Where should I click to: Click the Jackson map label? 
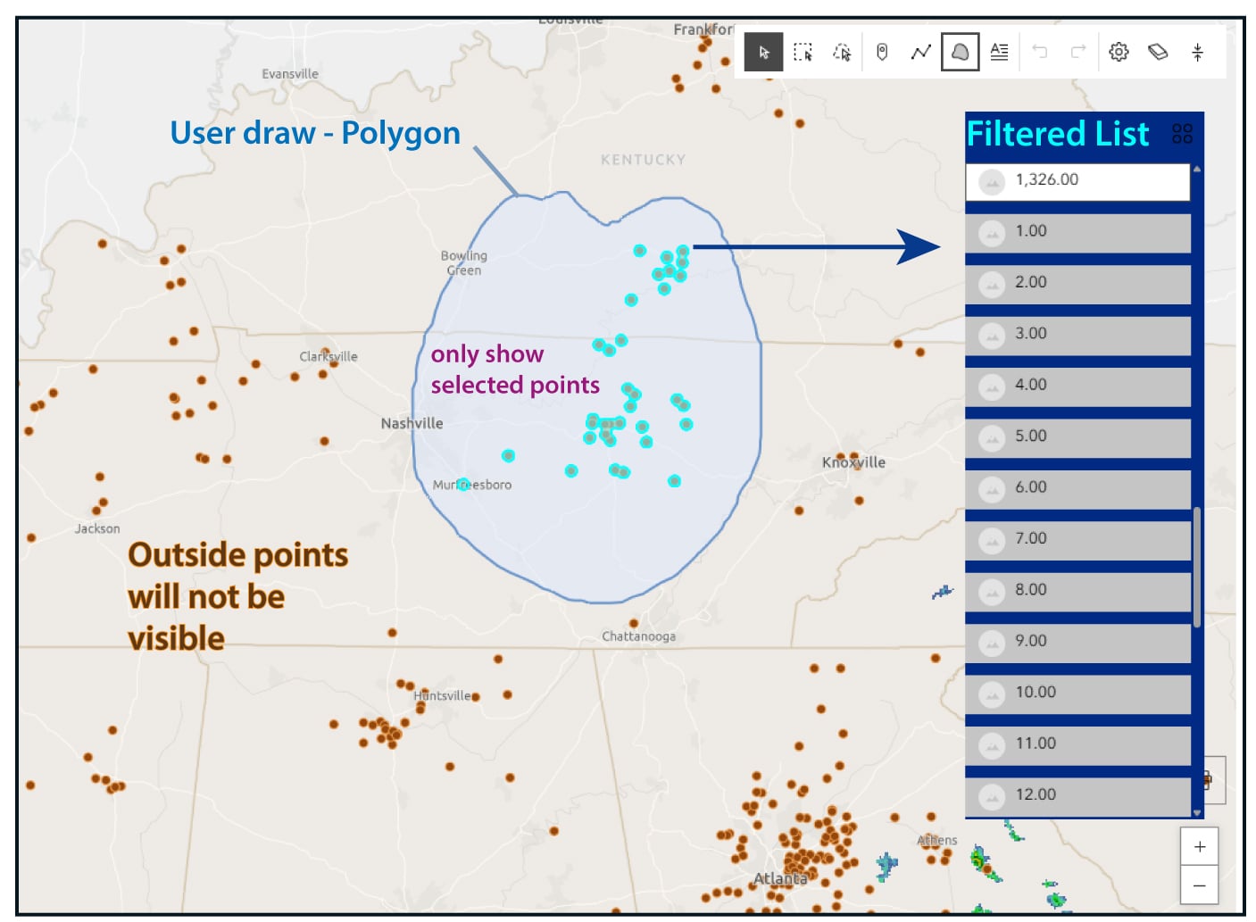point(97,528)
